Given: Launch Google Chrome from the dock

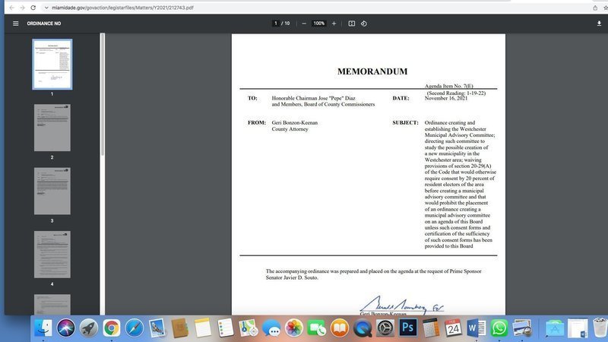Looking at the screenshot, I should (112, 328).
